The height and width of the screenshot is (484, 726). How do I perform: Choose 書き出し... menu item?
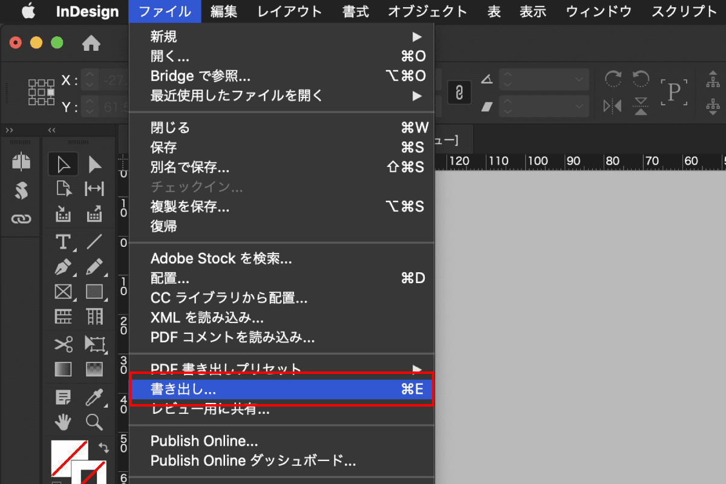pyautogui.click(x=282, y=390)
